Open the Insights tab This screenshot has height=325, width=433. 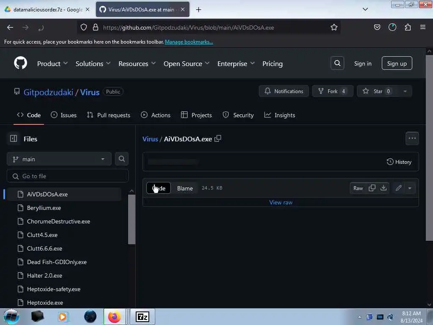pyautogui.click(x=280, y=115)
